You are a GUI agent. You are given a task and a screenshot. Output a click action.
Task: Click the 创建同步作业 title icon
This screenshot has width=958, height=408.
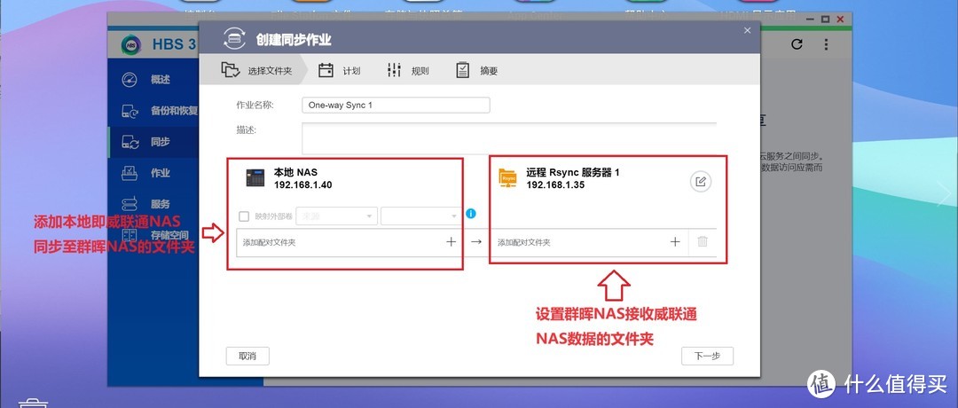click(x=233, y=38)
